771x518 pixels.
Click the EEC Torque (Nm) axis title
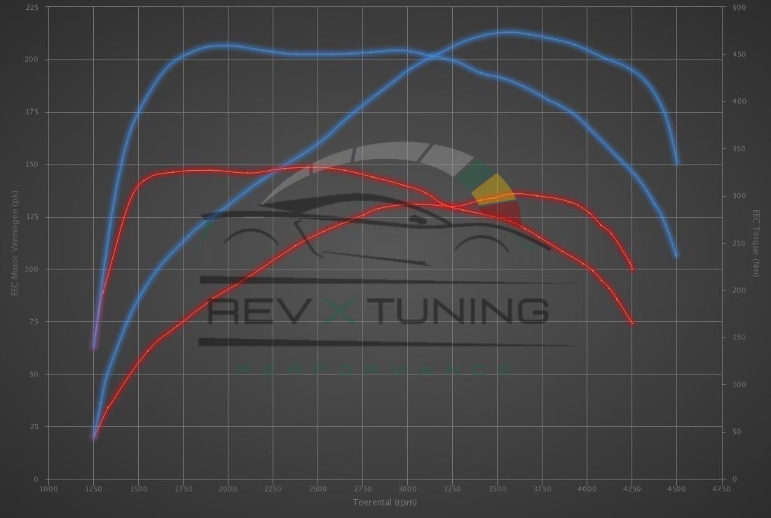coord(756,243)
